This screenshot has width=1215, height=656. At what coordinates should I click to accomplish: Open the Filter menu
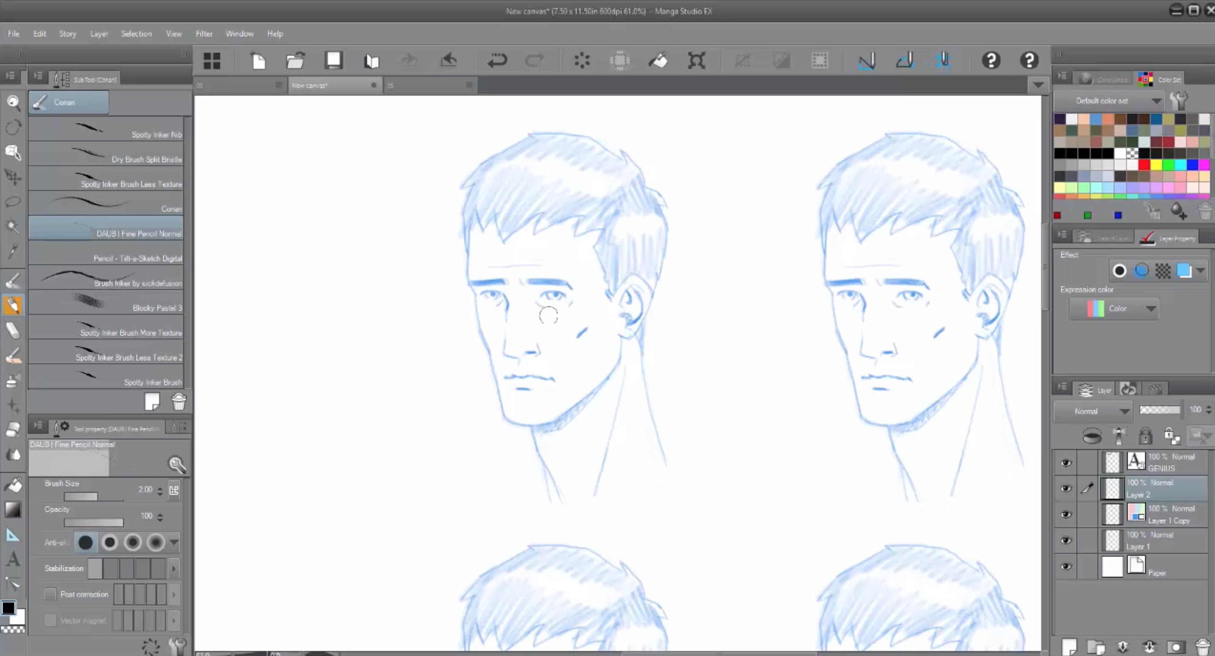(x=204, y=33)
